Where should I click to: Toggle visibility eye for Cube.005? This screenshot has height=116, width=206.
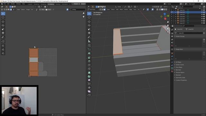point(202,19)
